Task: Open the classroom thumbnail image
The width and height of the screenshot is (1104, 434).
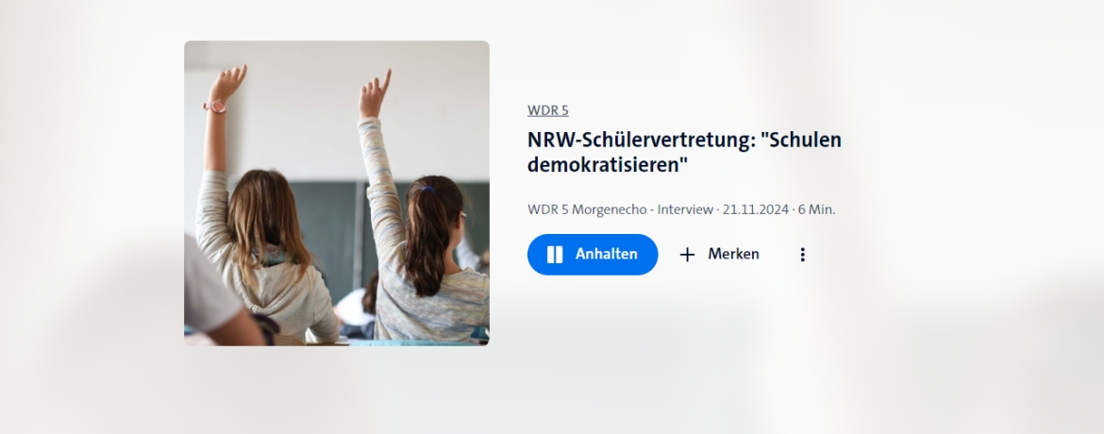Action: pyautogui.click(x=337, y=193)
